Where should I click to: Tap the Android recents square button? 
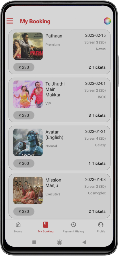tap(34, 242)
